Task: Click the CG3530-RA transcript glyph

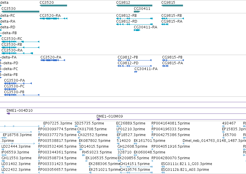Action: 17,53
